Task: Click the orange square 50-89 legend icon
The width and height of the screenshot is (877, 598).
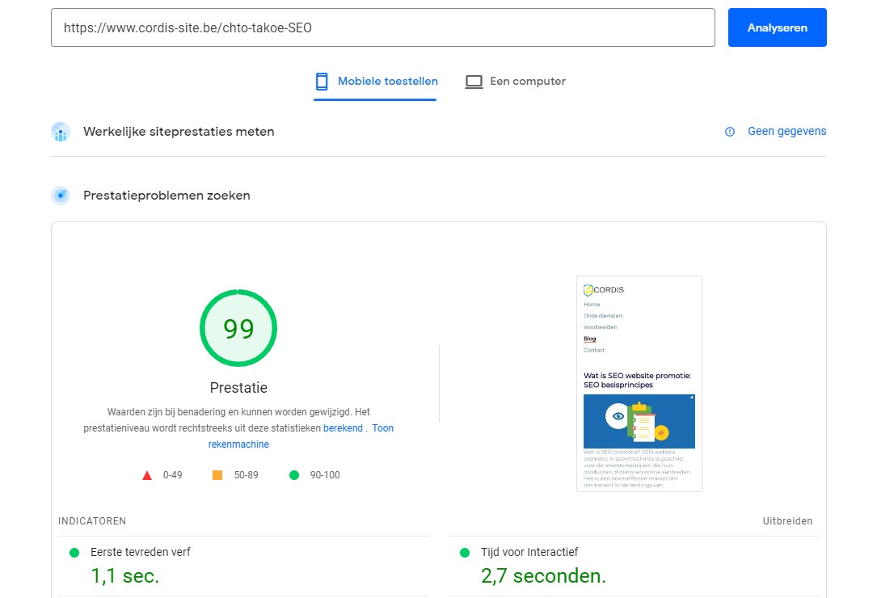Action: coord(217,475)
